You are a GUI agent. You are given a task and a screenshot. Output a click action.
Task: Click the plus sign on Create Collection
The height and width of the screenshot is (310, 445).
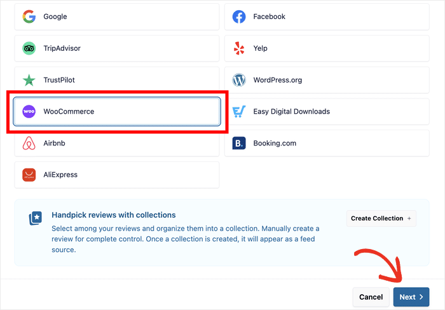409,219
